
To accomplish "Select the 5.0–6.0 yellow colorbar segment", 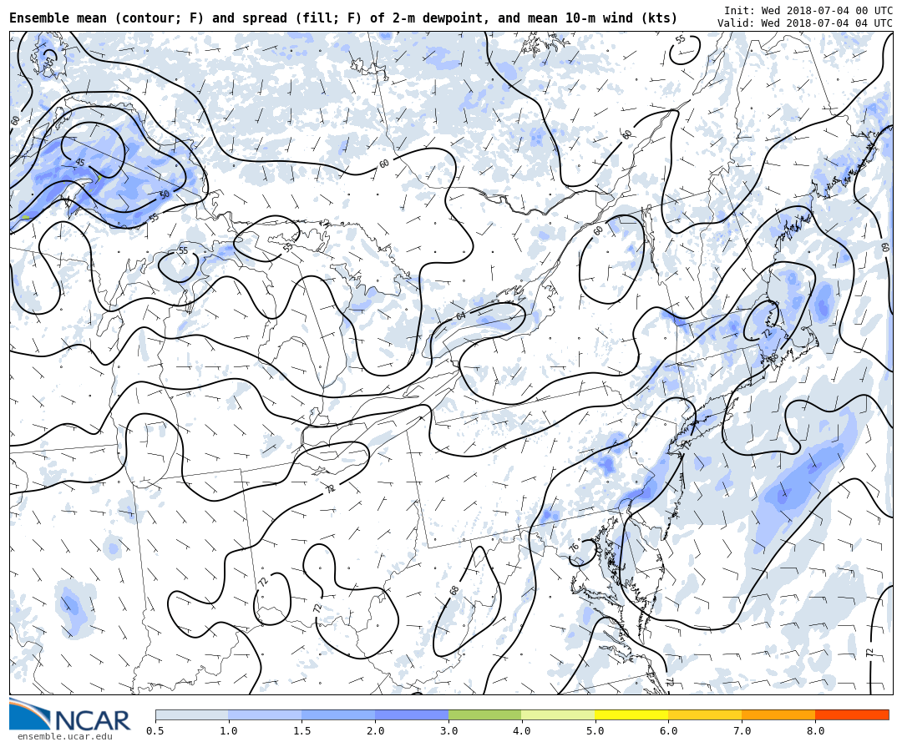I will [631, 714].
